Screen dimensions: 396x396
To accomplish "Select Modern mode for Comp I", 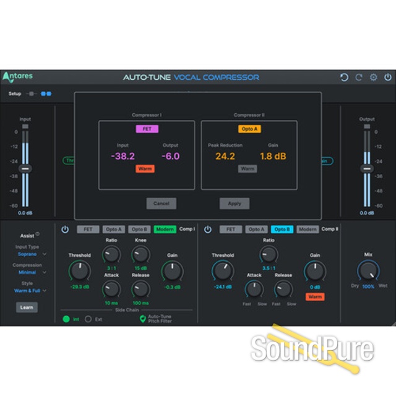I will click(165, 230).
